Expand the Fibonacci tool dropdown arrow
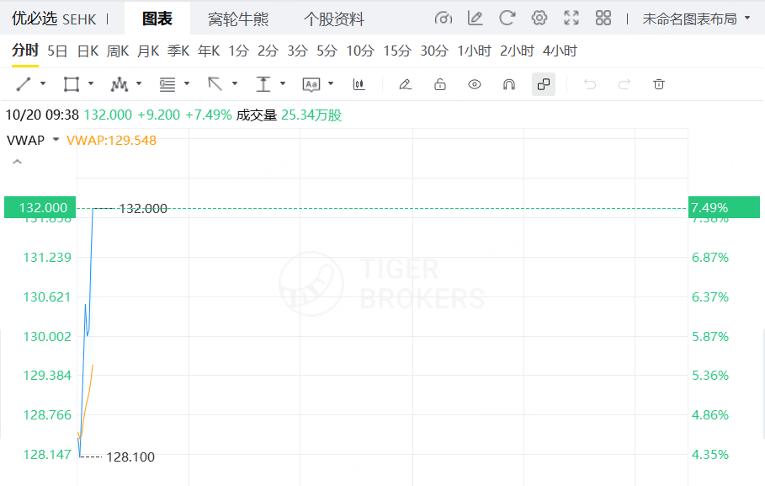The height and width of the screenshot is (486, 765). [x=187, y=83]
